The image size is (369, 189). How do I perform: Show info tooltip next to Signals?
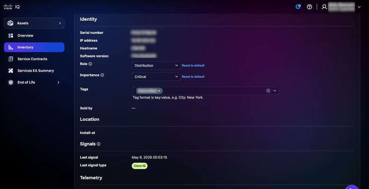click(99, 144)
